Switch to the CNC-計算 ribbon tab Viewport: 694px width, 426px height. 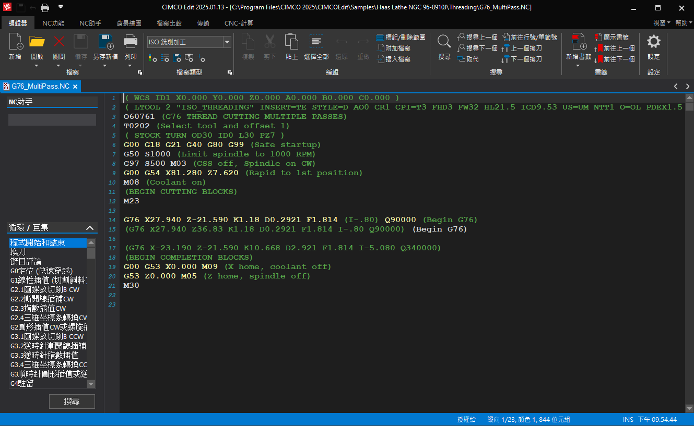click(x=239, y=23)
